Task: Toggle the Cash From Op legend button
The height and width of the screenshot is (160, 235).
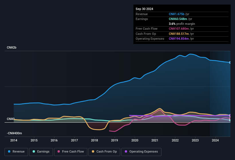Action: (104, 152)
